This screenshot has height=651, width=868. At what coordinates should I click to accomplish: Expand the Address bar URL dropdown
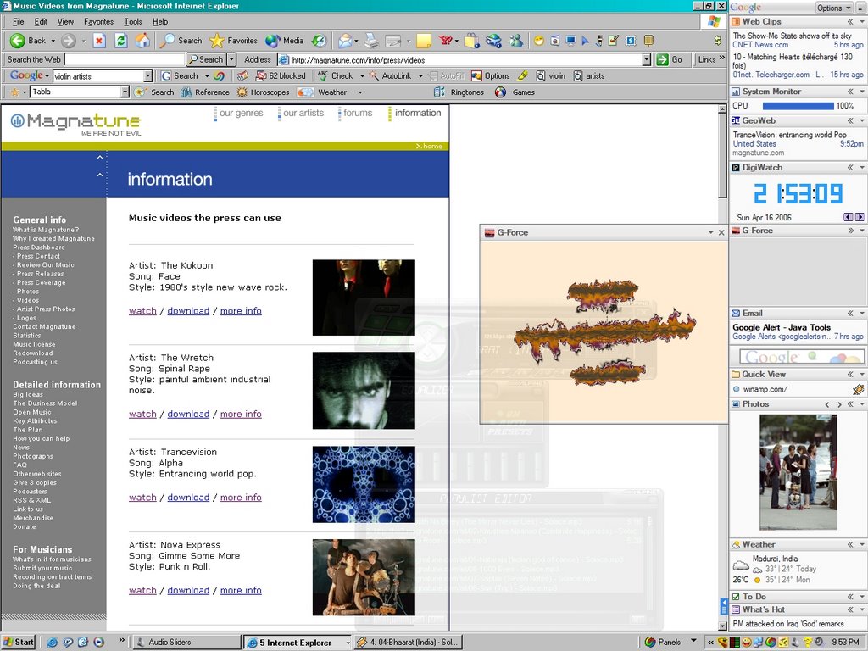pyautogui.click(x=647, y=60)
